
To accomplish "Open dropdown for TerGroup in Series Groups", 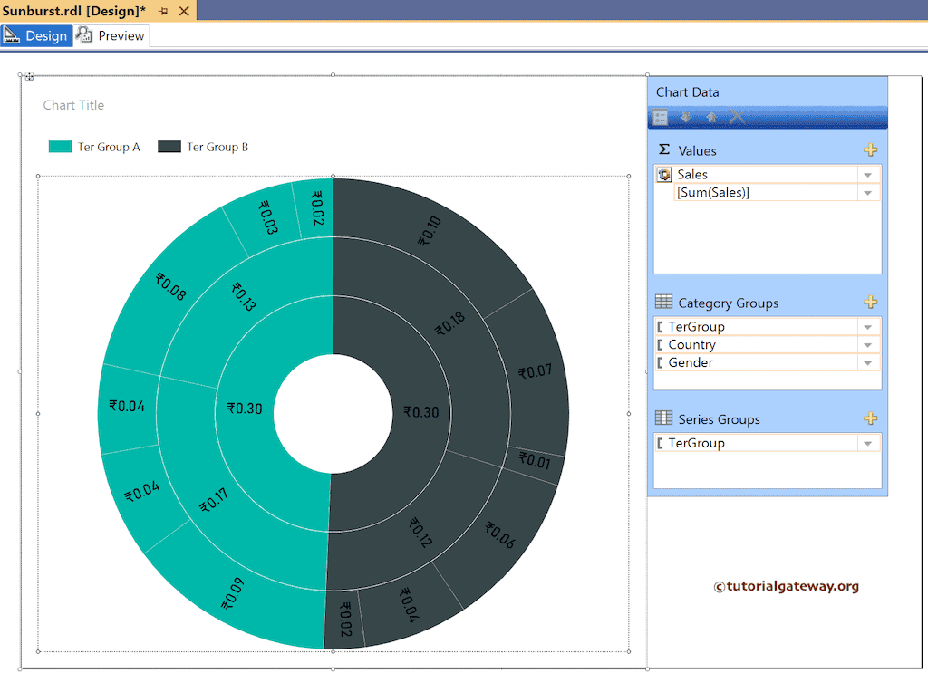I will coord(868,444).
